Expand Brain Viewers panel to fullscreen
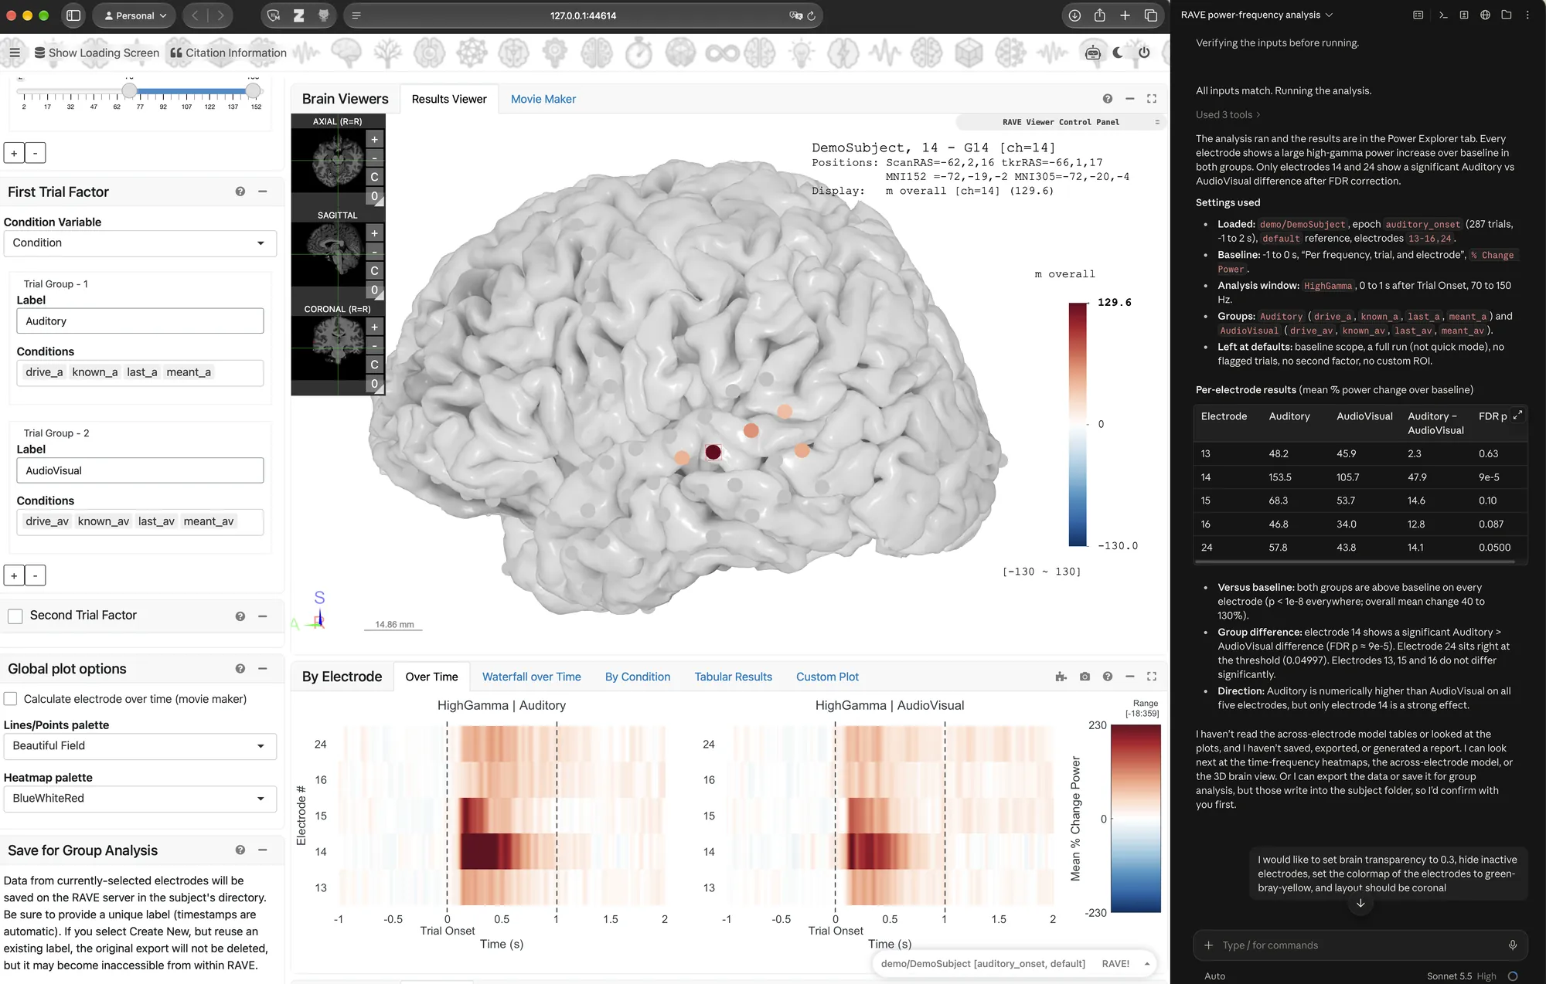 pos(1152,99)
